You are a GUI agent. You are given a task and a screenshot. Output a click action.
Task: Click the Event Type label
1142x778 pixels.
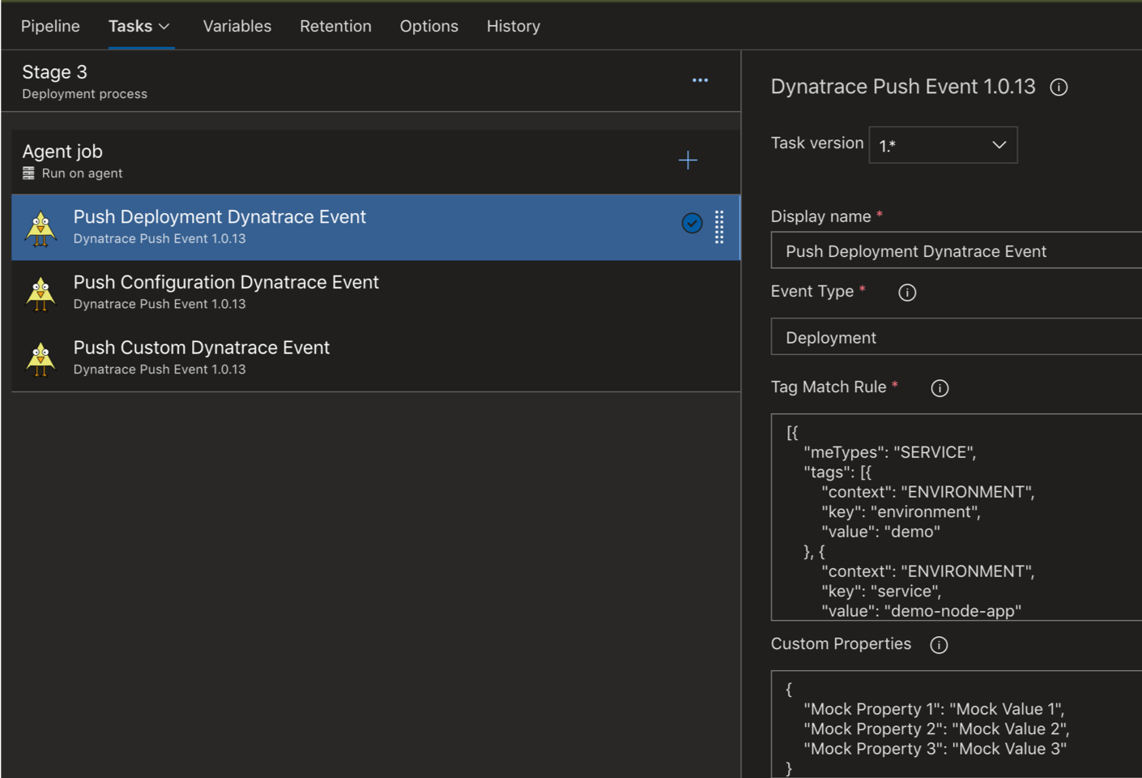click(x=812, y=291)
